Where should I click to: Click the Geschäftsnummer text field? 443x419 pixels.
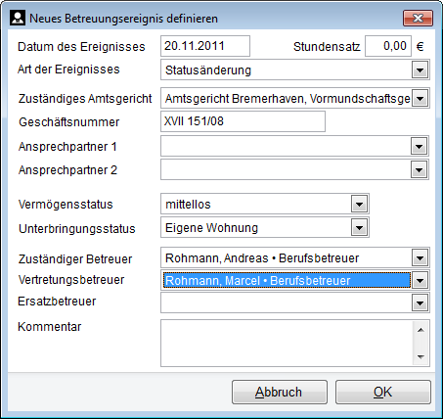pyautogui.click(x=243, y=121)
